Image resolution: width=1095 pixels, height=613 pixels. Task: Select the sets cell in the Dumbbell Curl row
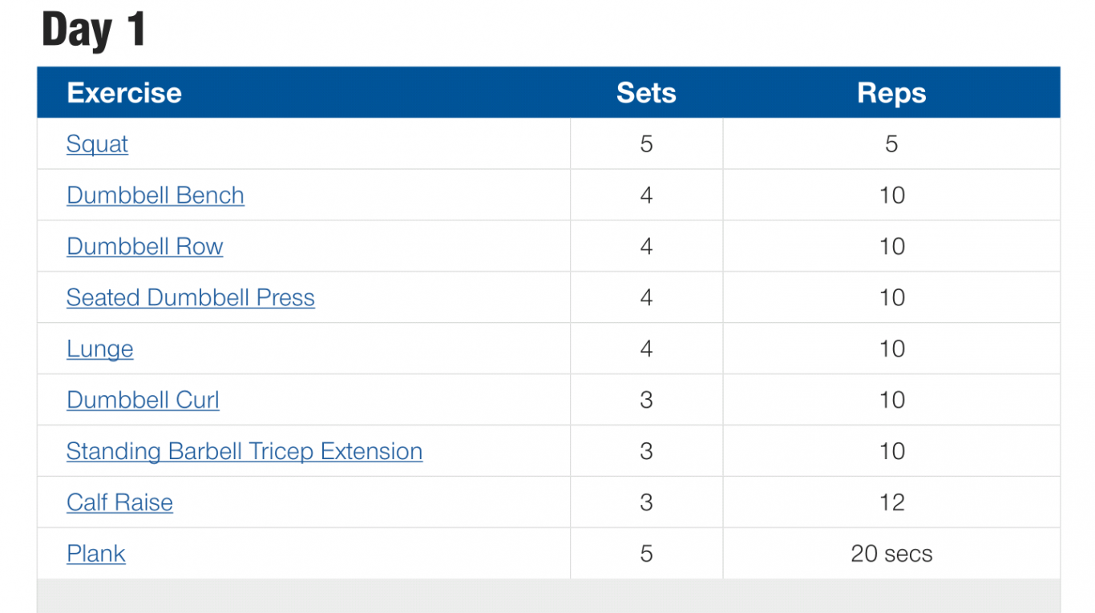pos(646,400)
